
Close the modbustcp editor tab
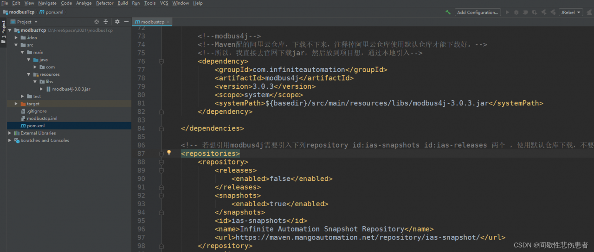click(168, 22)
